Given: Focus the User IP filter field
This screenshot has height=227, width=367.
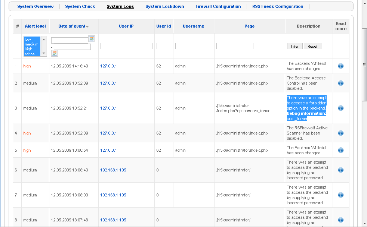Looking at the screenshot, I should coord(126,46).
